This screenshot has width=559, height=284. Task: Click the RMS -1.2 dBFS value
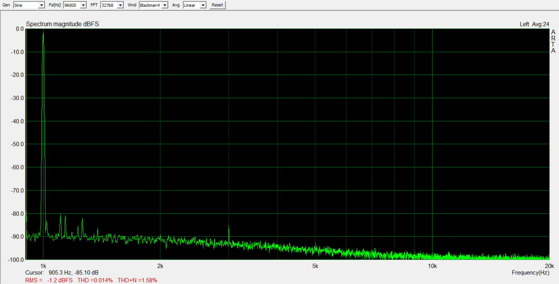(x=49, y=280)
